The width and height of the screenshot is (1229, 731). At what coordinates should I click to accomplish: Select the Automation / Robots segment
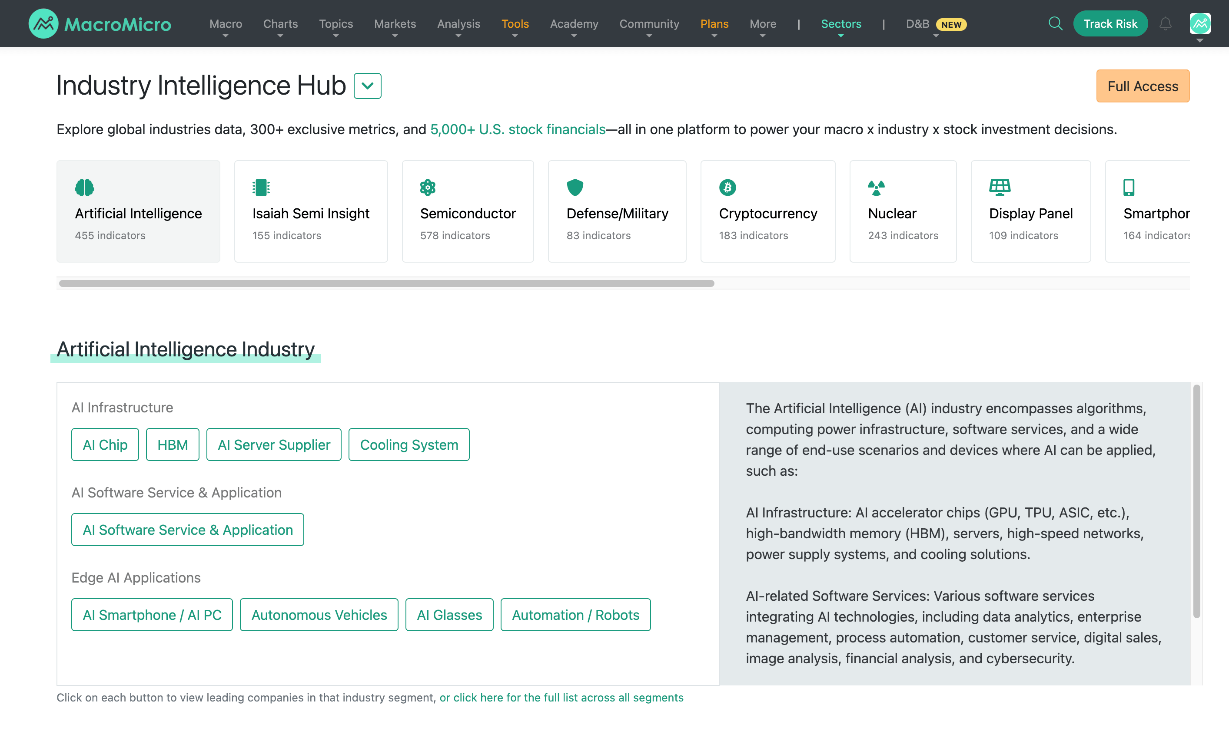[575, 615]
